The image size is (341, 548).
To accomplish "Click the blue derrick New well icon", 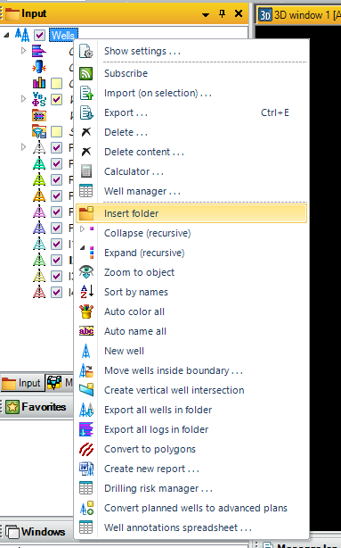I will (x=85, y=351).
